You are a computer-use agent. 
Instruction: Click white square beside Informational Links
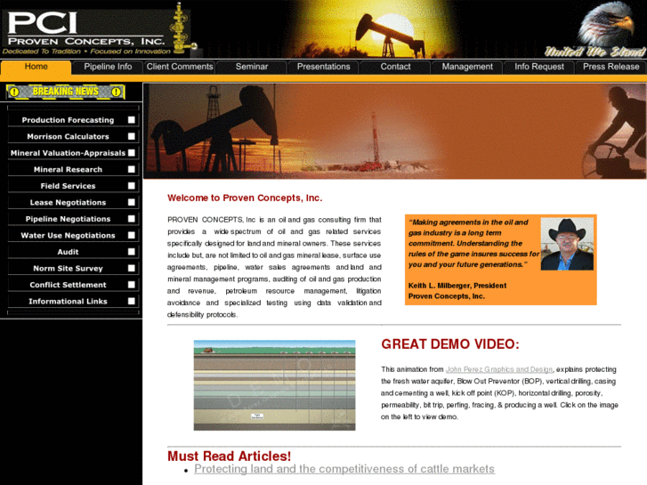click(132, 302)
